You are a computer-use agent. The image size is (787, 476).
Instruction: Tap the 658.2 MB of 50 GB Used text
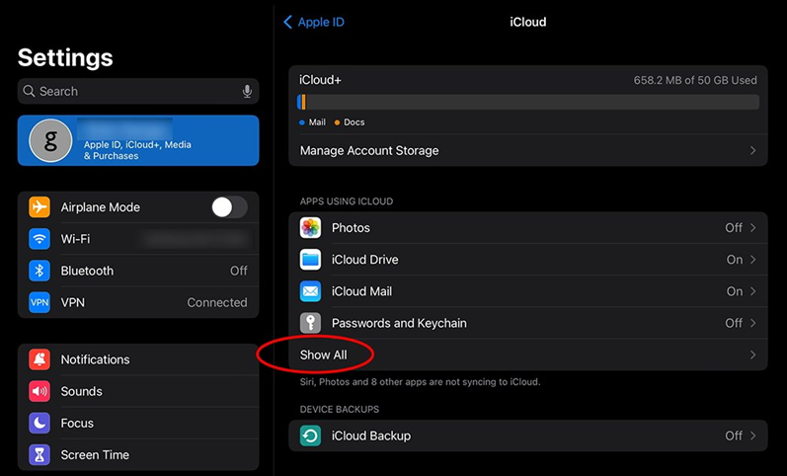(695, 80)
